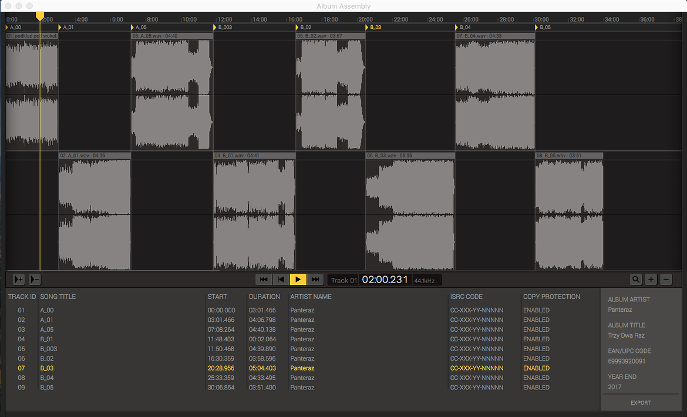Screen dimensions: 687x417
Task: Select the 05. B_02.wav audio clip
Action: 331,91
